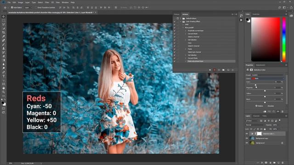294x165 pixels.
Task: Select the Gradient tool
Action: [x=3, y=60]
